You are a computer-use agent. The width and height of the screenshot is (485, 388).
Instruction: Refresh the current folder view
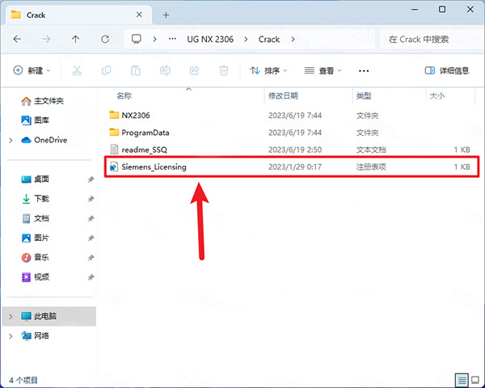coord(105,39)
